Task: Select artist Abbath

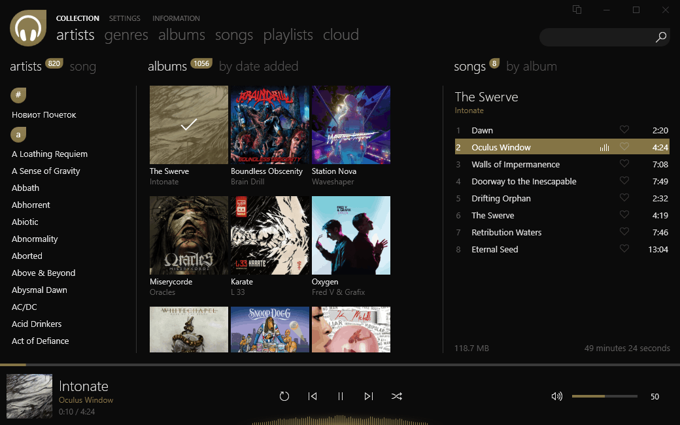Action: click(25, 188)
